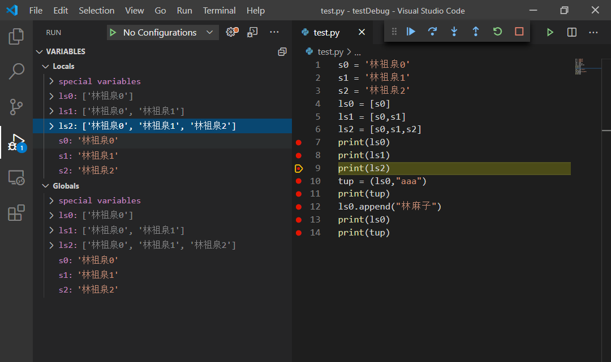Open the No Configurations dropdown
Screen dimensions: 611x362
162,32
